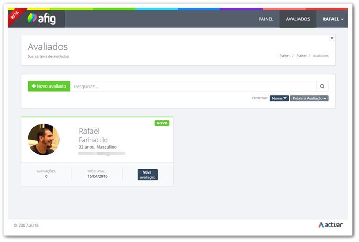Go to PAINEL in top navigation
The height and width of the screenshot is (242, 359).
click(266, 19)
